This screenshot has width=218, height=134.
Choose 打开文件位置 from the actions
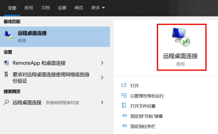click(143, 106)
